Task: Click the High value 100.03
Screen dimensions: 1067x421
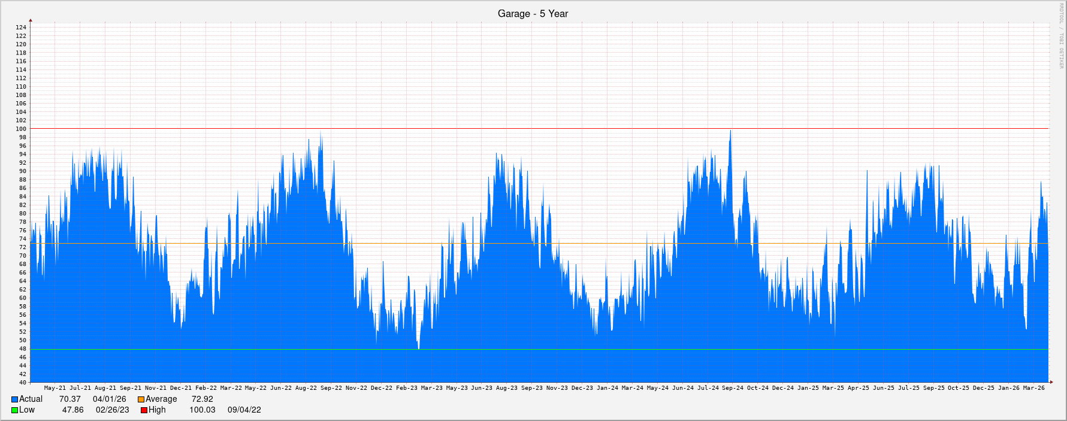Action: point(202,410)
